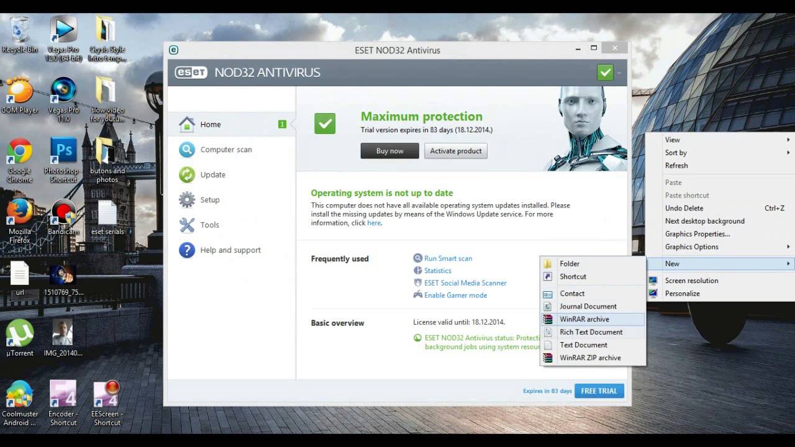Click the Run Smart scan link

pyautogui.click(x=448, y=258)
